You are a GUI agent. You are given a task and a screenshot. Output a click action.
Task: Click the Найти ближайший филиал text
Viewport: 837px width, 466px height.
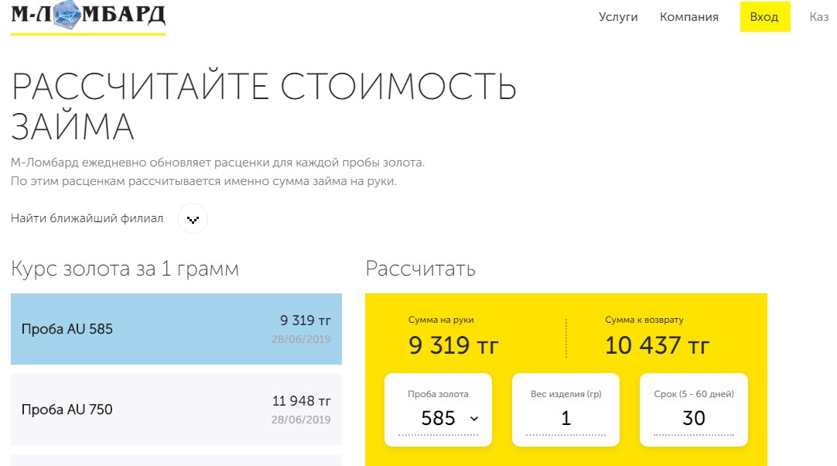tap(87, 218)
